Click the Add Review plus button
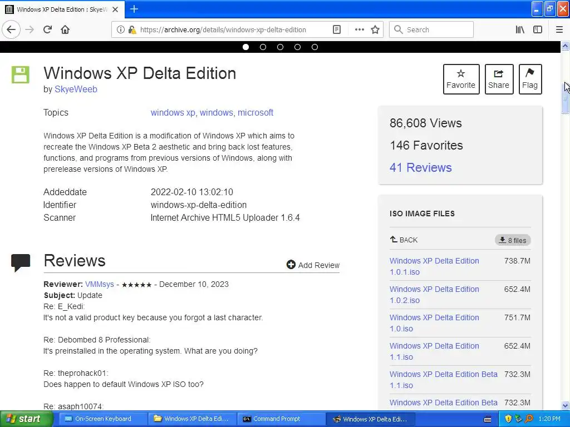 coord(313,265)
